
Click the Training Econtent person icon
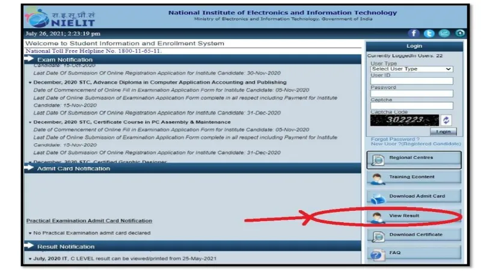click(x=378, y=179)
